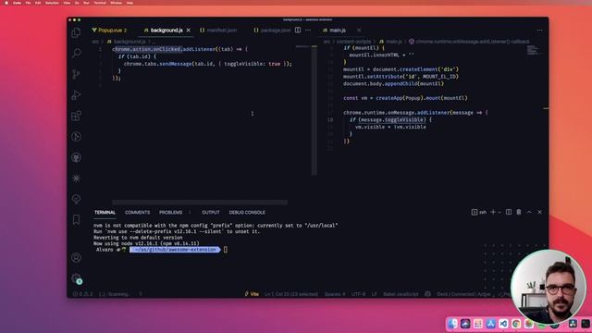
Task: Split the left editor group
Action: (x=298, y=30)
